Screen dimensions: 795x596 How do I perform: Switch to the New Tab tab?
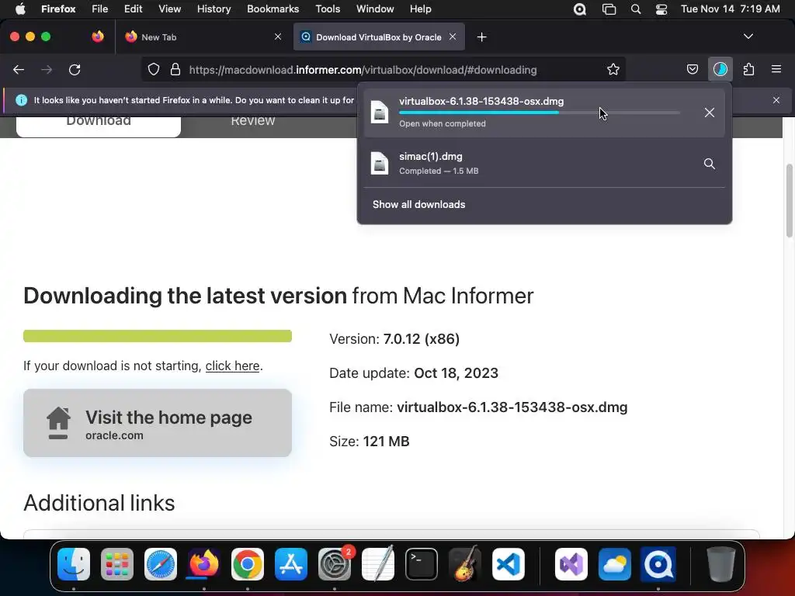[x=203, y=36]
